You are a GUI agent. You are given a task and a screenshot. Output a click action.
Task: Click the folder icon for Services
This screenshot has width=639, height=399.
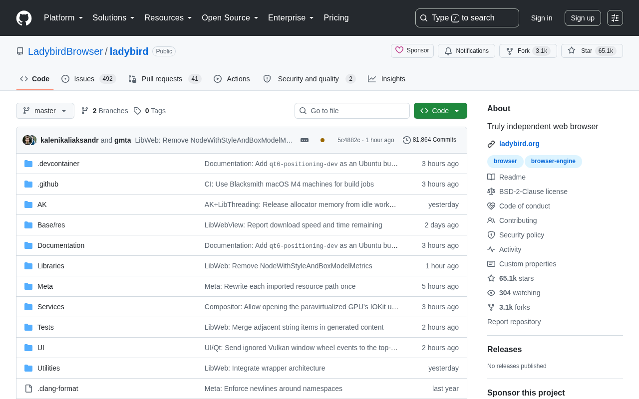[28, 307]
